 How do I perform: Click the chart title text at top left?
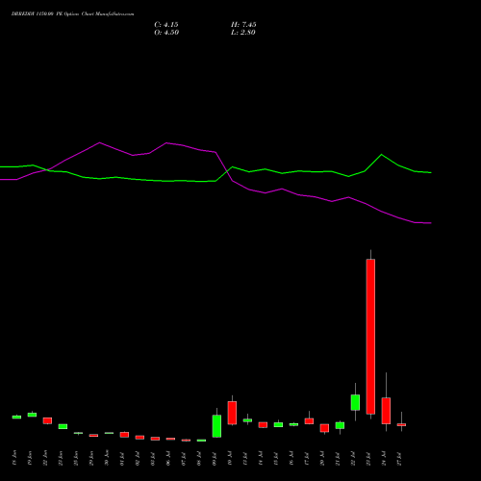[x=73, y=14]
